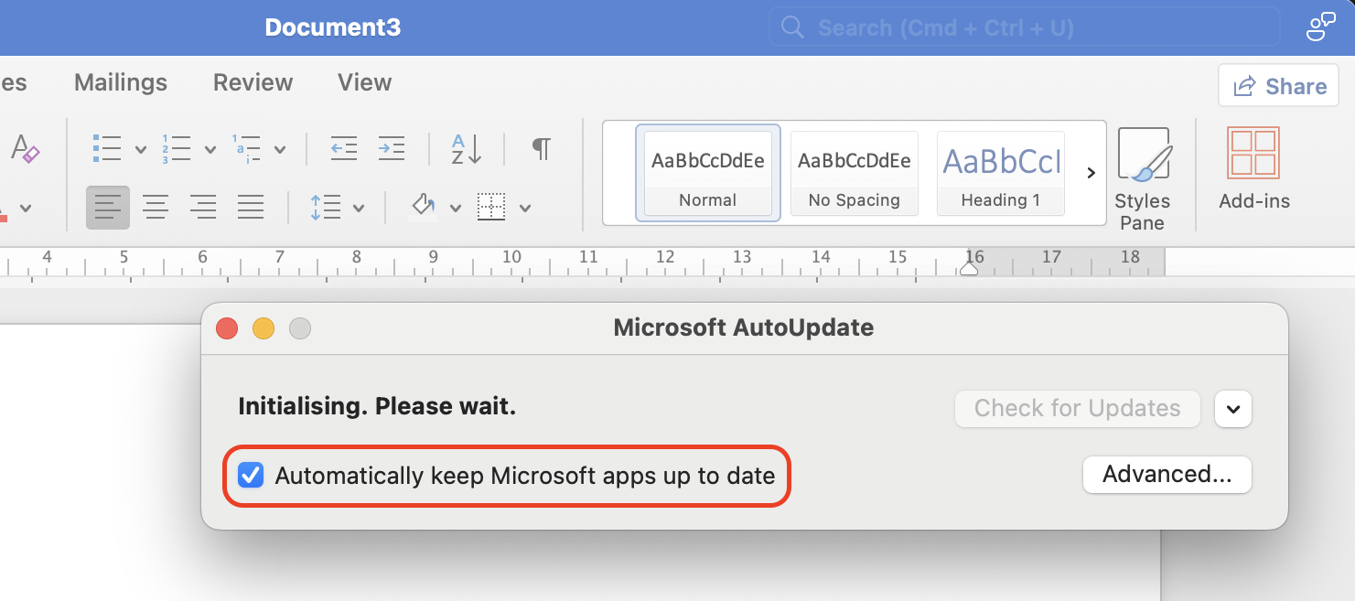Click the Advanced button in AutoUpdate
1355x601 pixels.
click(1167, 475)
